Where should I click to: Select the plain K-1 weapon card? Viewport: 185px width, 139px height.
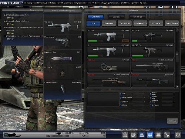tap(108, 51)
